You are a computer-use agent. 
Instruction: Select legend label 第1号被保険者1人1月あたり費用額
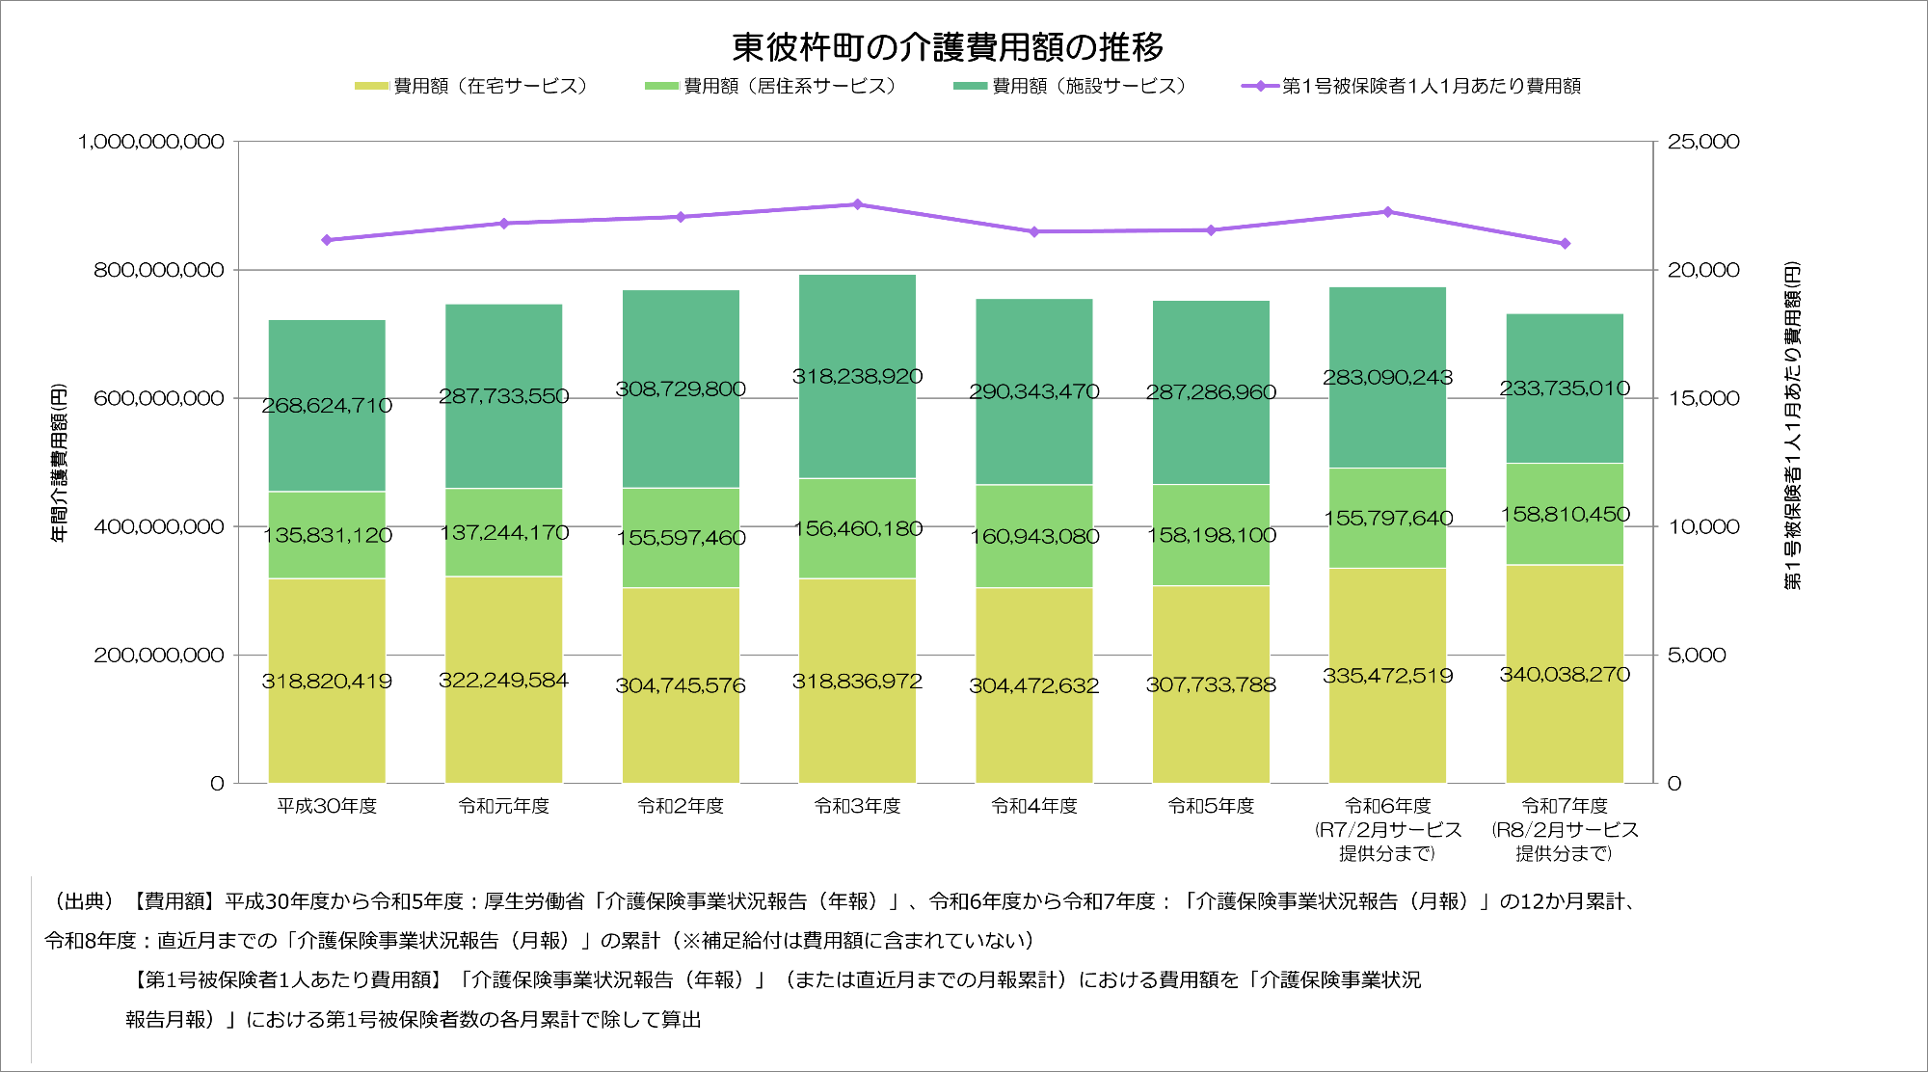pos(1432,86)
